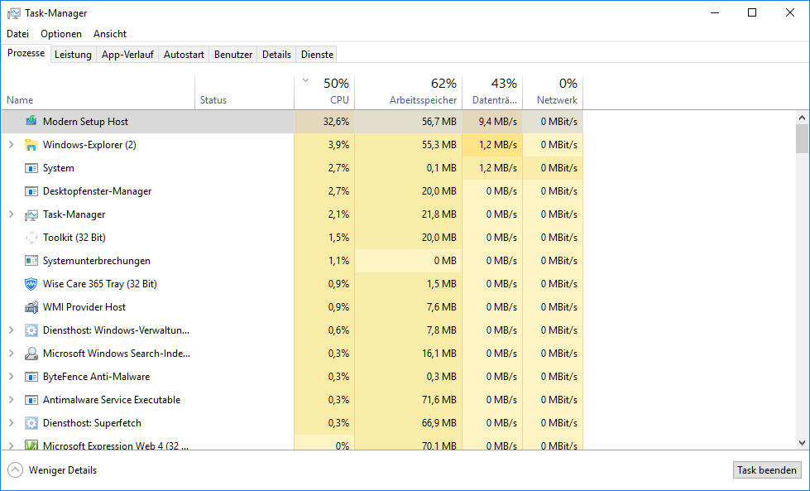
Task: Expand the Antimalware Service Executable entry
Action: (x=11, y=400)
